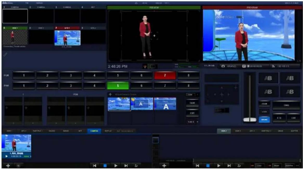Click the CUT button beside FTB
This screenshot has height=169, width=303.
pyautogui.click(x=294, y=118)
